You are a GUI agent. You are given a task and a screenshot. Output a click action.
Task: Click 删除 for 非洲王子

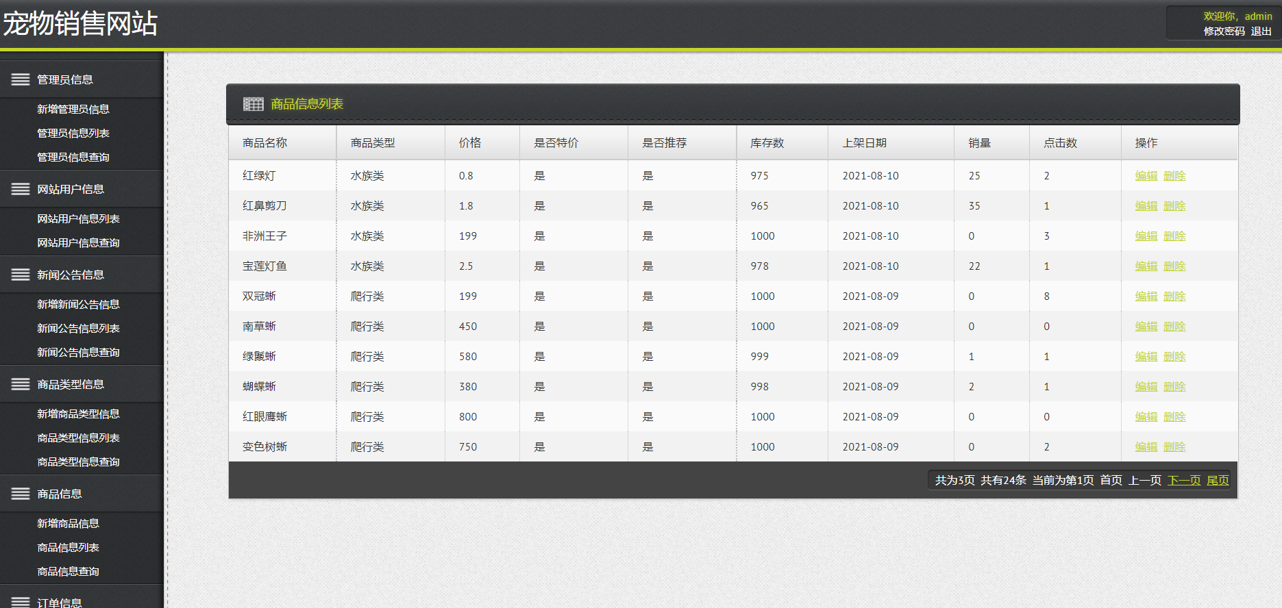pos(1174,236)
